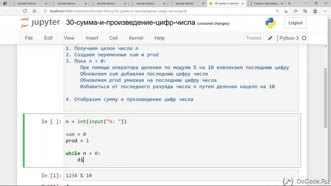Click the Jupyter logo
331x186 pixels.
[40, 23]
